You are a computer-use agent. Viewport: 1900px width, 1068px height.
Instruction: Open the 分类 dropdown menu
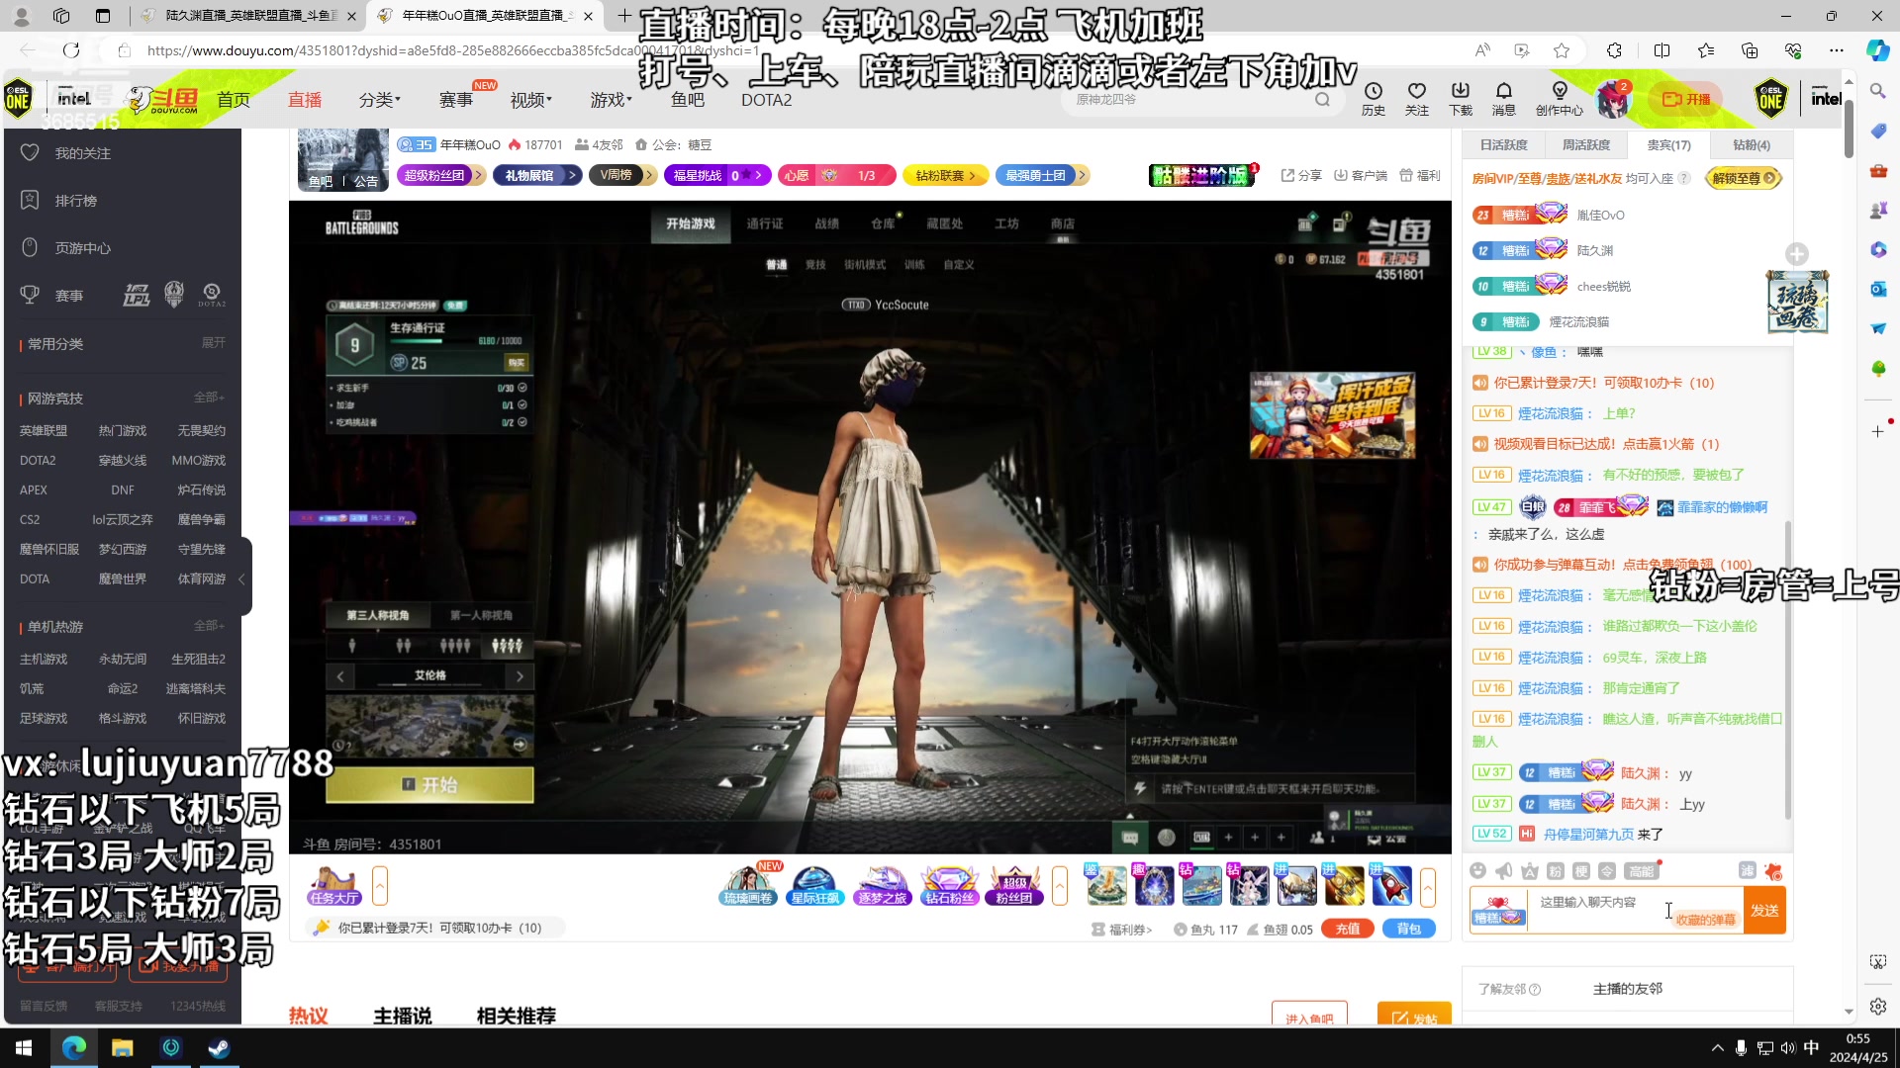tap(379, 99)
